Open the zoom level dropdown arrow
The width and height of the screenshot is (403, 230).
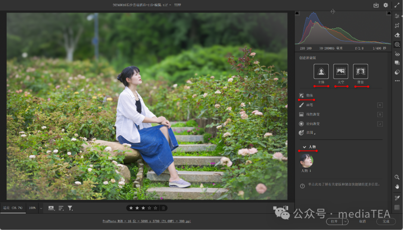click(41, 208)
